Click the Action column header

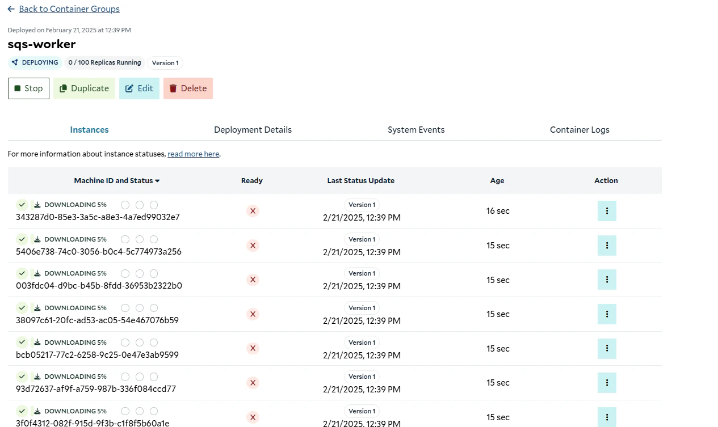606,180
